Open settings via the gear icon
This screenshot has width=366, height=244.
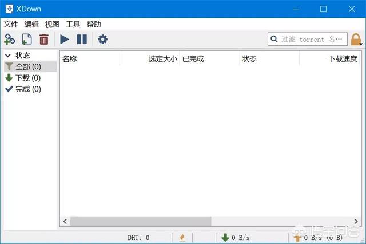click(x=102, y=39)
